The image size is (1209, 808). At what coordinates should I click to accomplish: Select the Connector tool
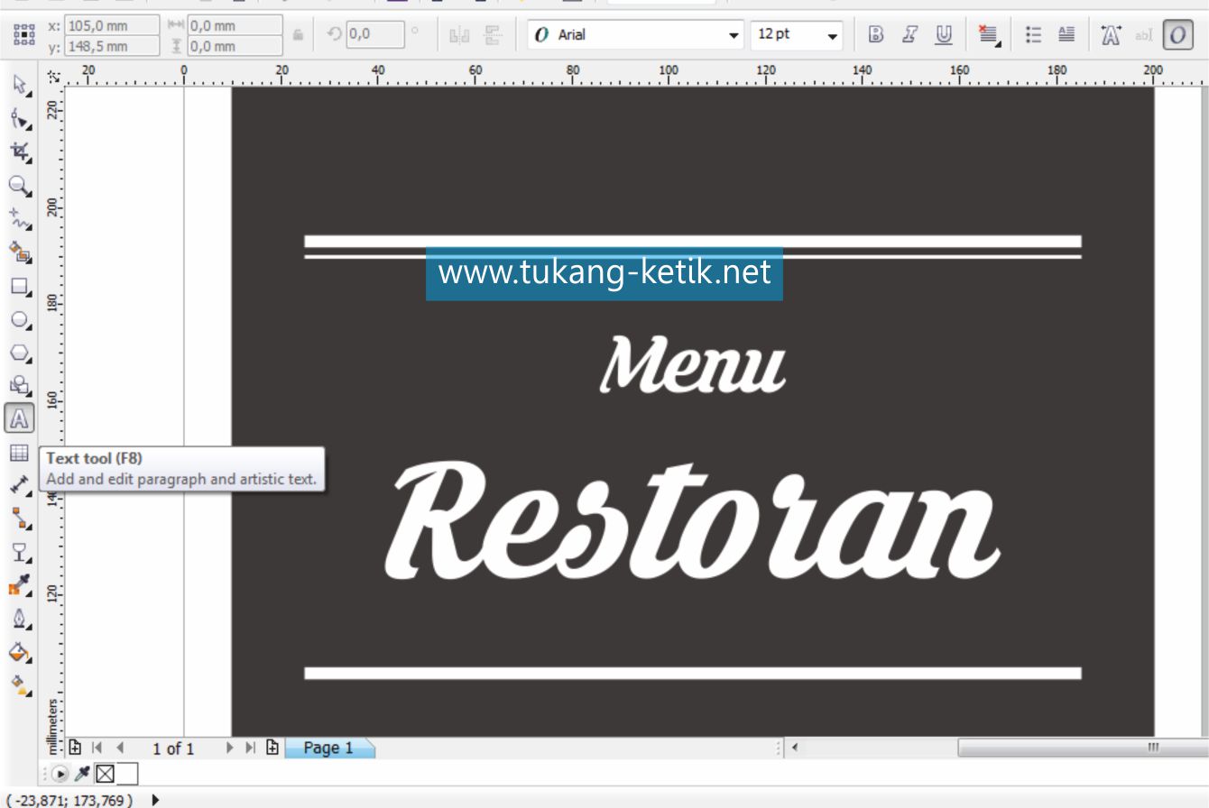(20, 519)
